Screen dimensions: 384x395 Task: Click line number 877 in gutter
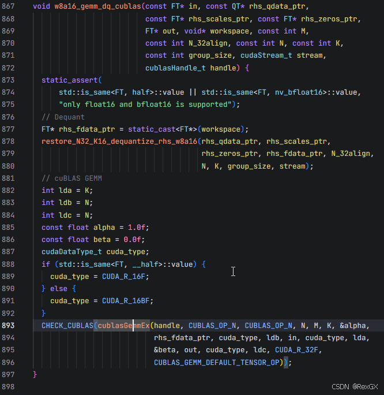pyautogui.click(x=8, y=129)
